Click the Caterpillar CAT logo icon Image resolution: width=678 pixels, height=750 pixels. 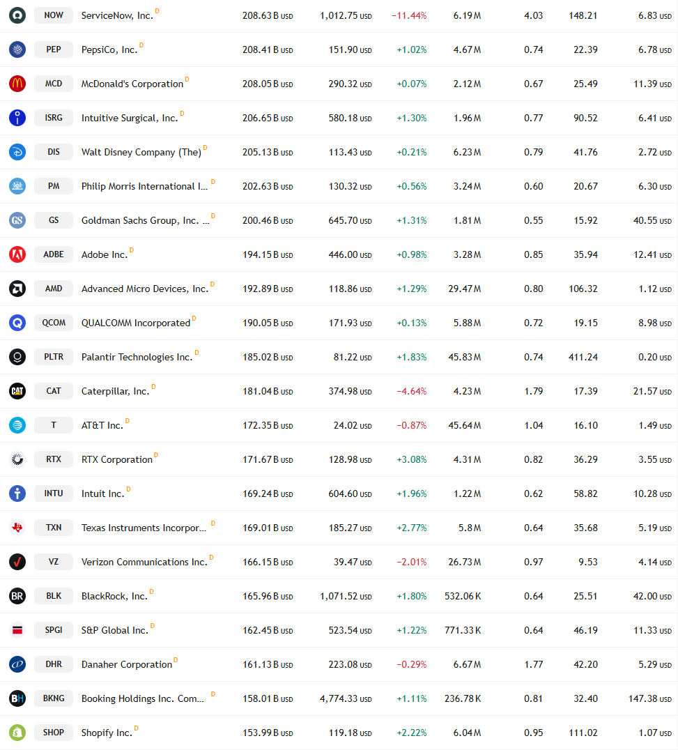tap(17, 391)
